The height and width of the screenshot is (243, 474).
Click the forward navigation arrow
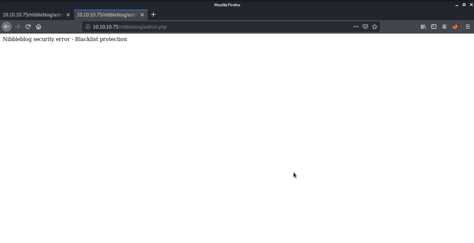click(x=18, y=27)
